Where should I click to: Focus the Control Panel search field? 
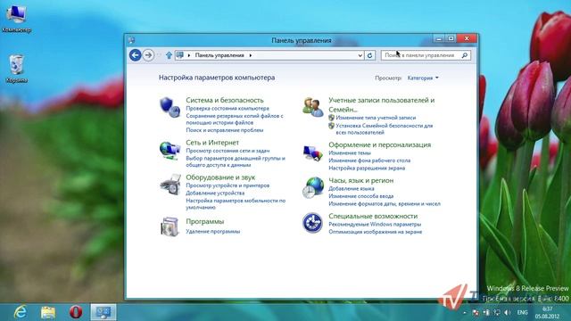(421, 55)
